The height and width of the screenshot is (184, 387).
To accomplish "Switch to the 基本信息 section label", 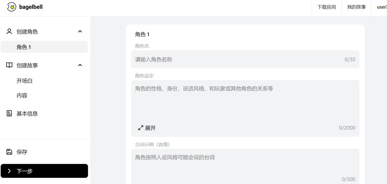I will pos(27,114).
